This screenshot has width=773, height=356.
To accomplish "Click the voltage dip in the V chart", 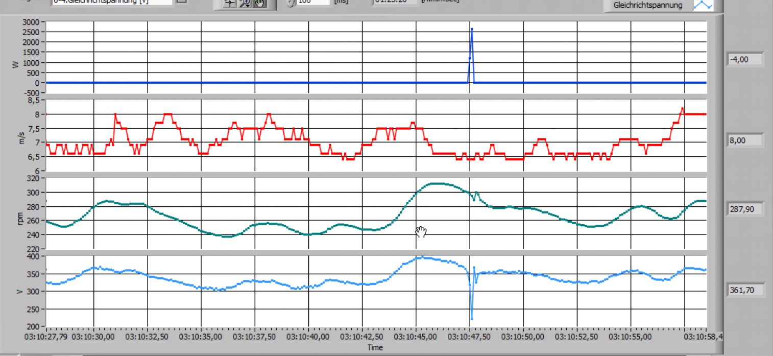I will [471, 318].
